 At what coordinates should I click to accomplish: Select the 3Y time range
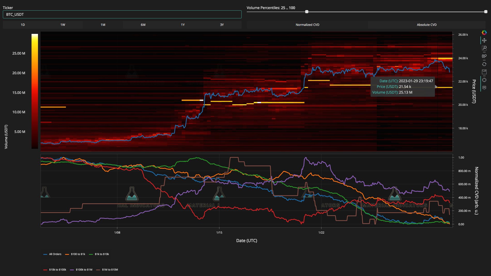pos(222,25)
